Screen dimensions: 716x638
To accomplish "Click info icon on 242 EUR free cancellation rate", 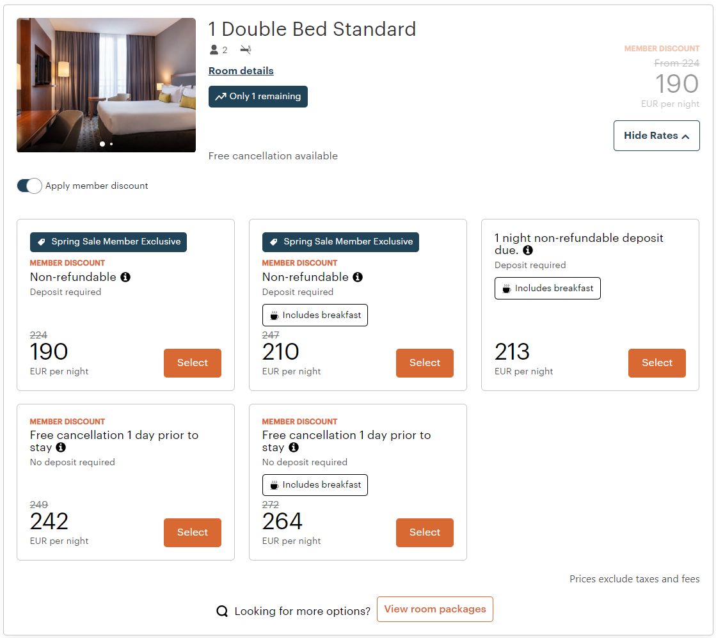I will tap(61, 447).
